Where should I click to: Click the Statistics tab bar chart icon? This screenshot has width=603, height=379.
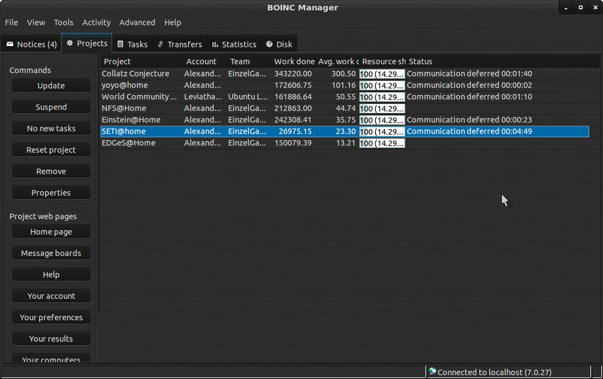pyautogui.click(x=215, y=44)
